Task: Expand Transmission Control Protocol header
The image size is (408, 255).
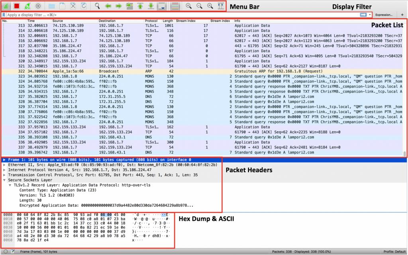Action: [x=4, y=175]
